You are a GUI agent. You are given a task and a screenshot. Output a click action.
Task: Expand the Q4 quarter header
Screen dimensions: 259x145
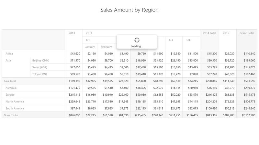click(188, 40)
